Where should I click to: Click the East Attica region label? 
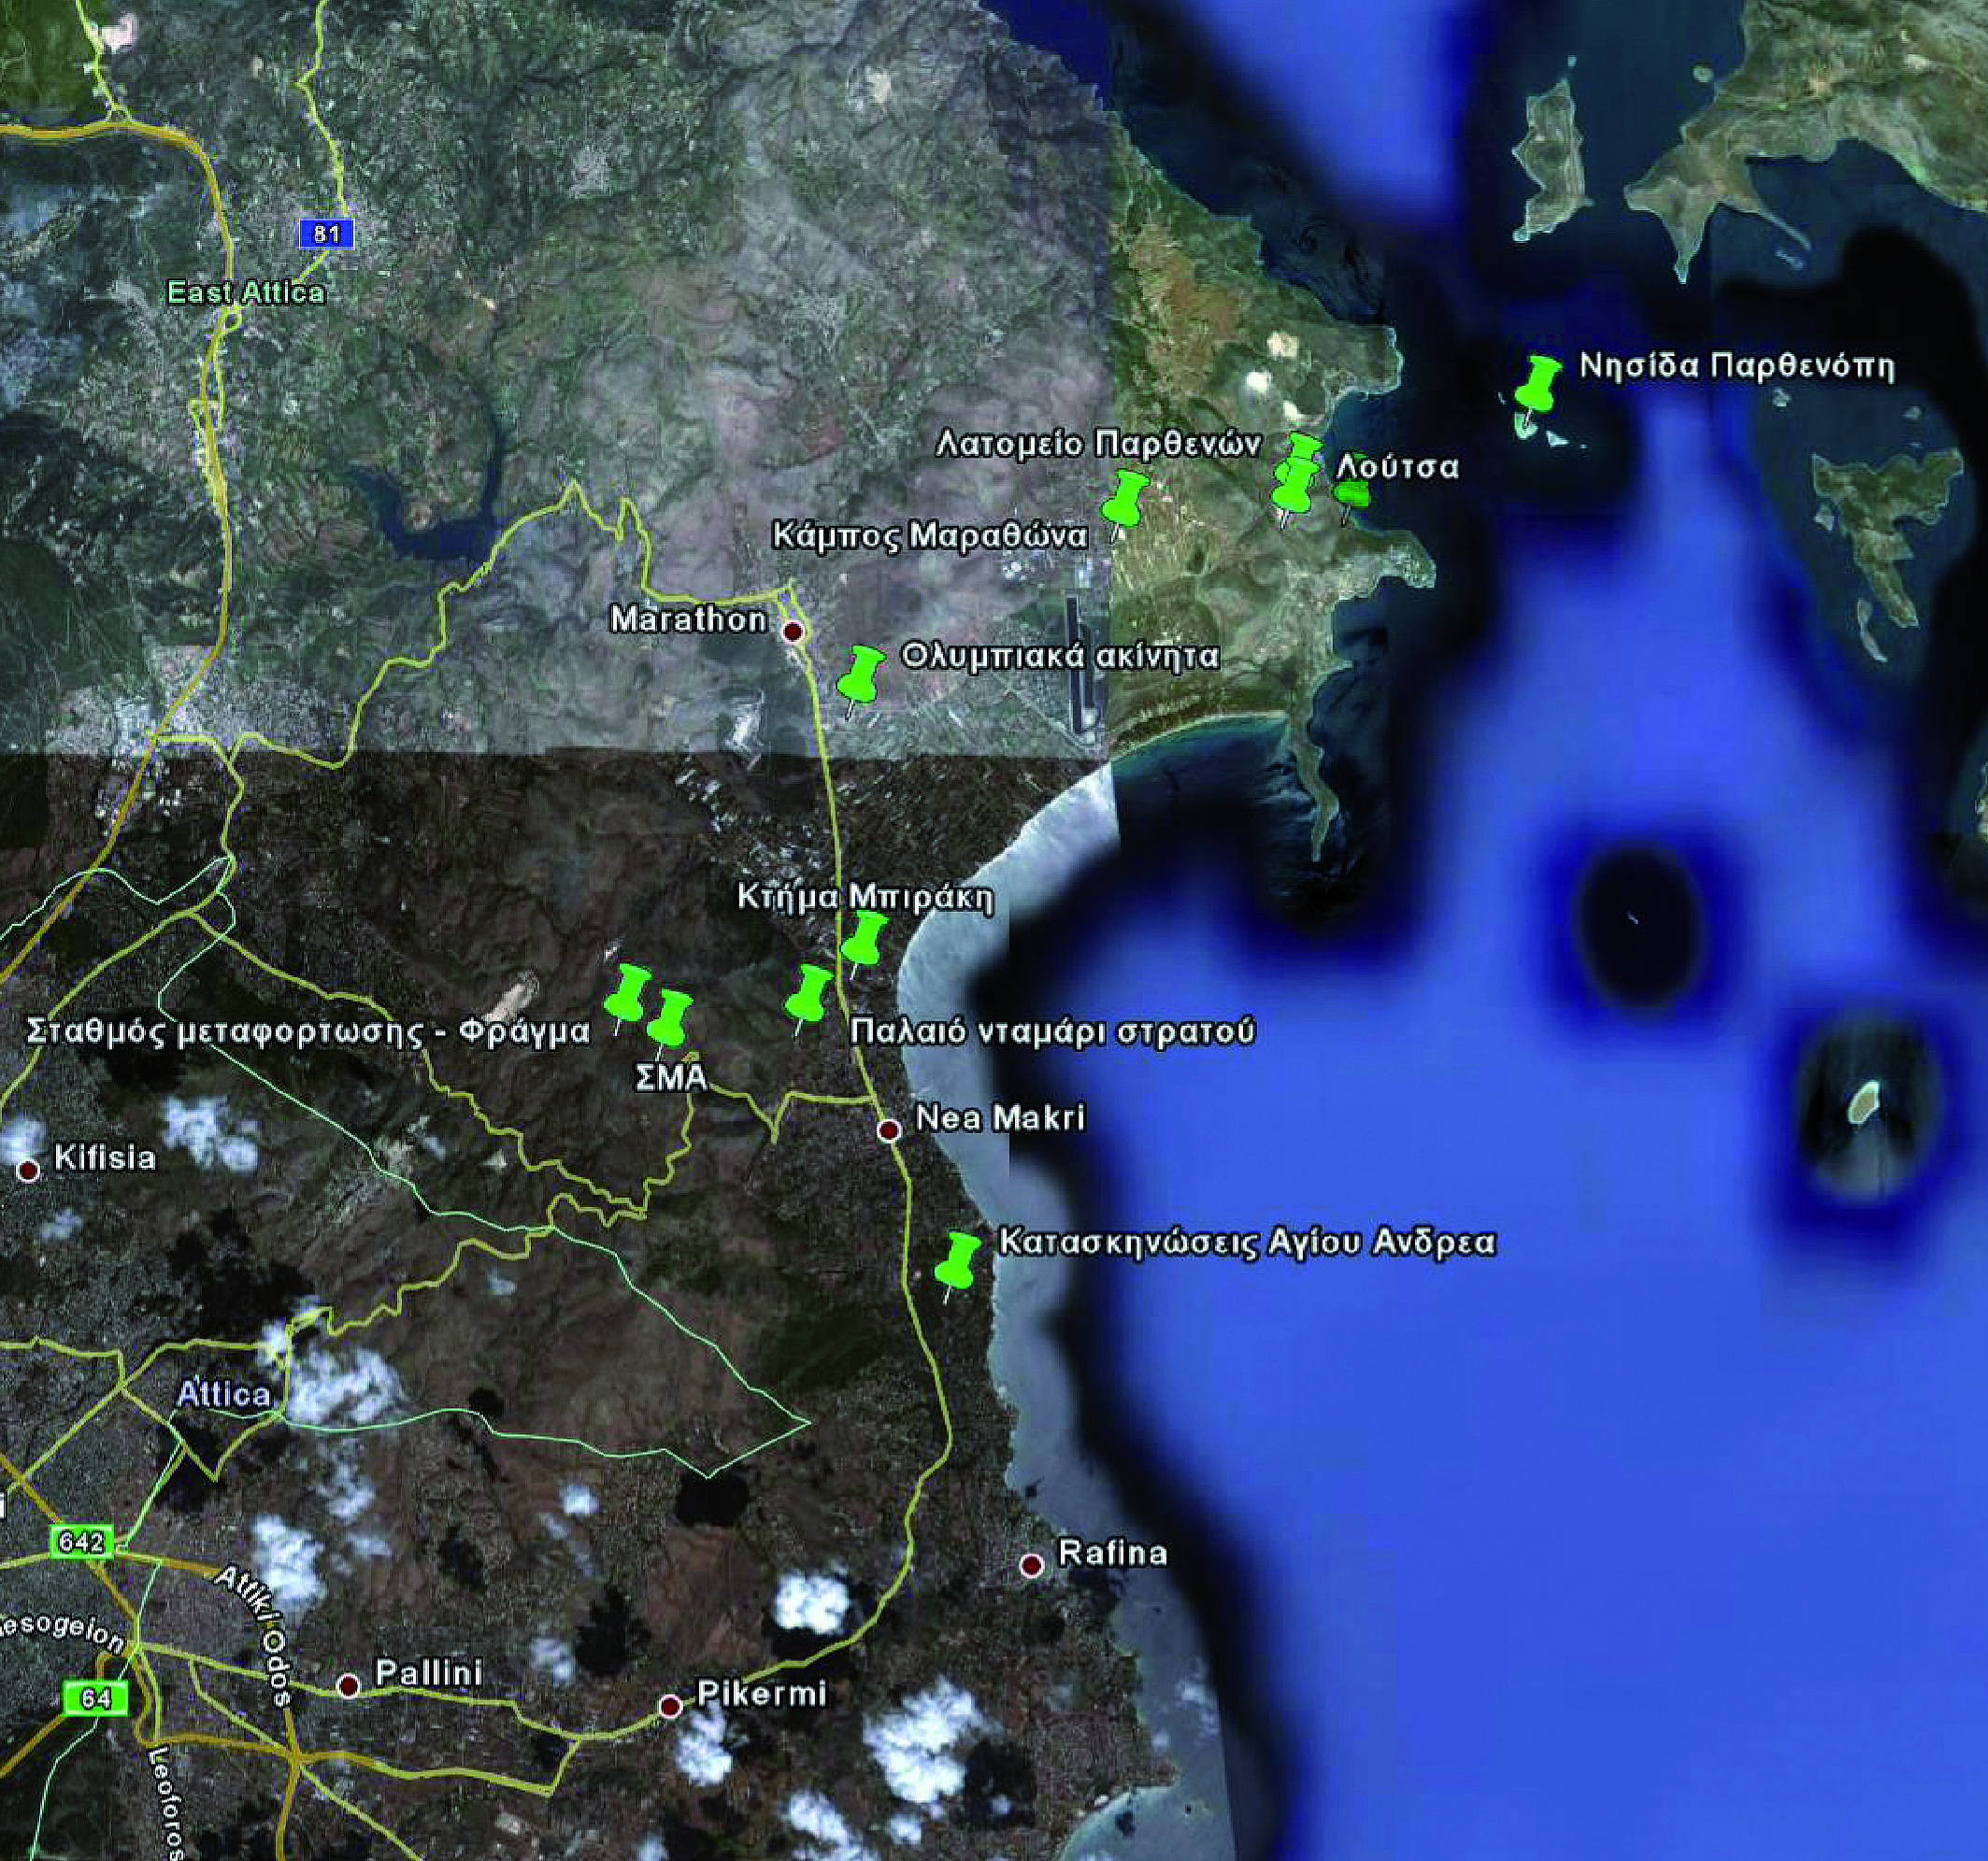point(245,292)
